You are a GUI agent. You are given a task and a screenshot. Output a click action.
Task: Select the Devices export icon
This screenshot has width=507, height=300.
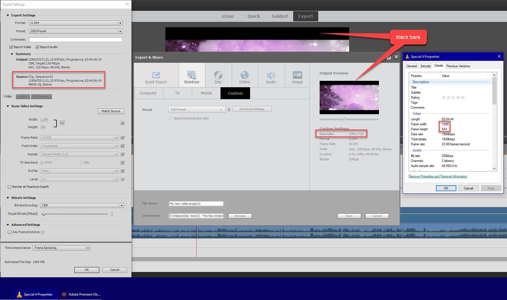[192, 75]
